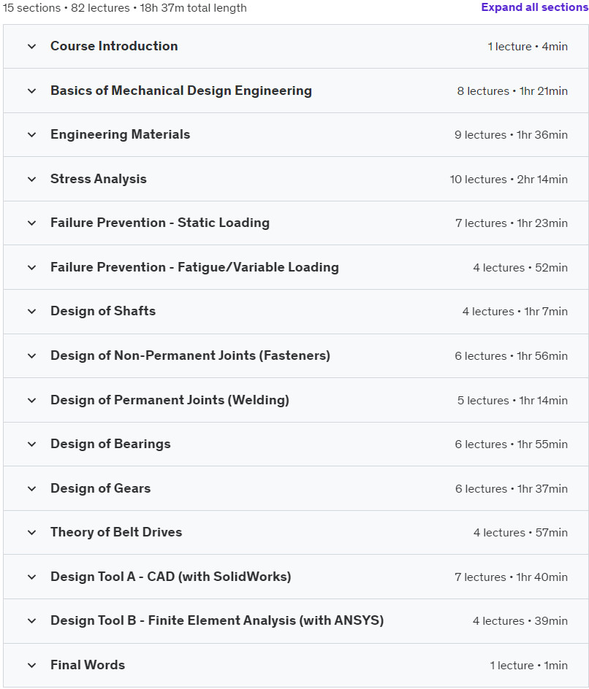The width and height of the screenshot is (589, 689).
Task: Click the '6 lectures • 1hr 55min' text
Action: pos(511,444)
